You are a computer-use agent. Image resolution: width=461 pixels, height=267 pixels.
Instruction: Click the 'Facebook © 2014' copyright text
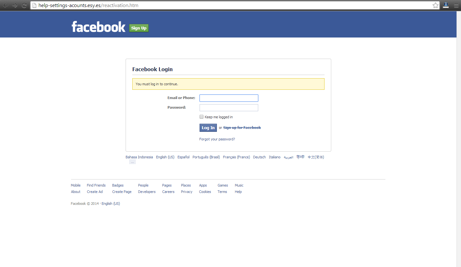coord(85,204)
